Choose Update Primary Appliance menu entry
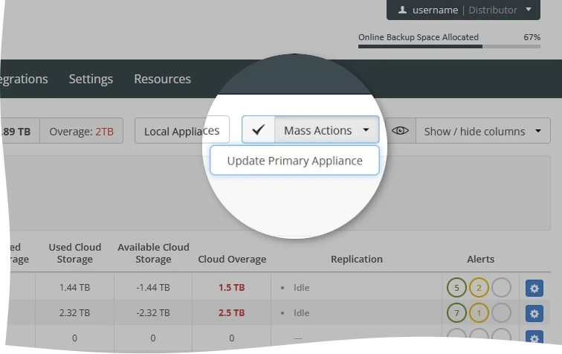Image resolution: width=562 pixels, height=354 pixels. 294,161
